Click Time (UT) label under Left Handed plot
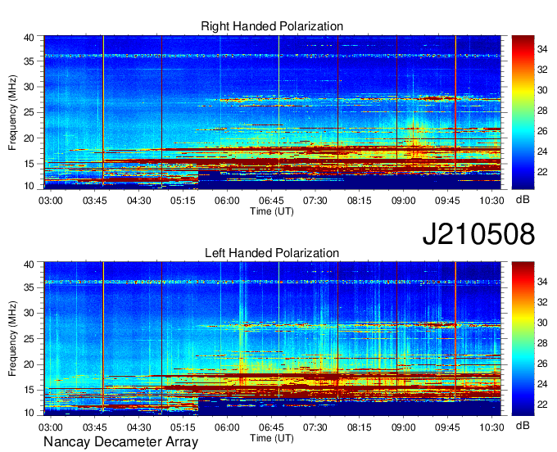 (x=272, y=438)
